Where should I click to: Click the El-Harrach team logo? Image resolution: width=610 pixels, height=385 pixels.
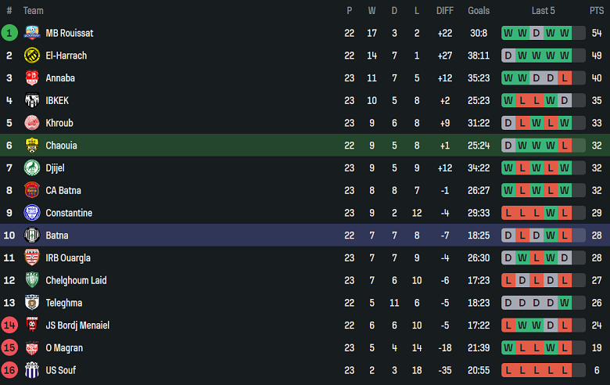[x=32, y=56]
